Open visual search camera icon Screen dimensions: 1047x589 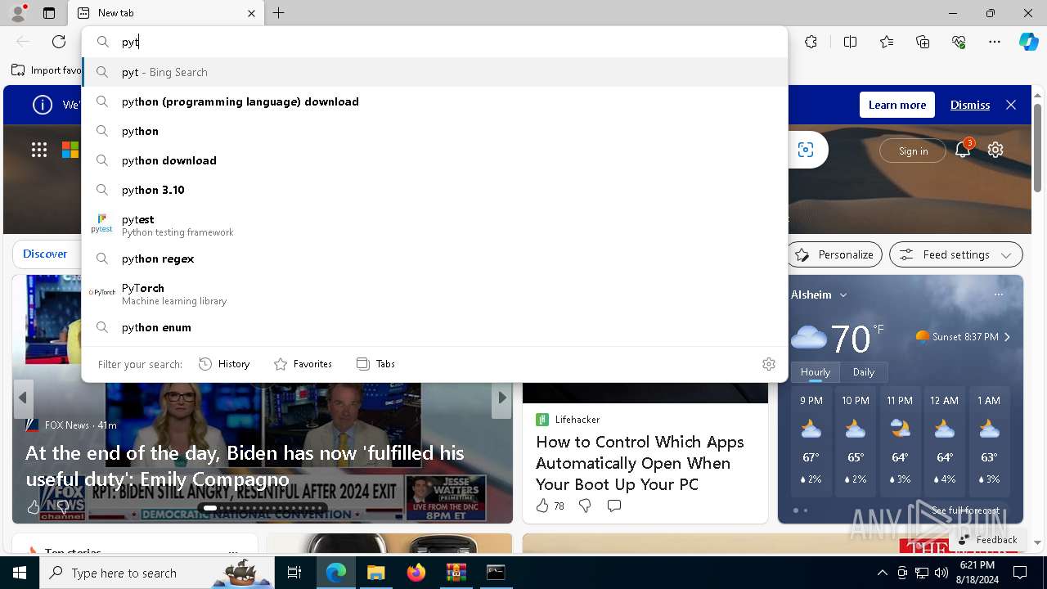tap(806, 150)
